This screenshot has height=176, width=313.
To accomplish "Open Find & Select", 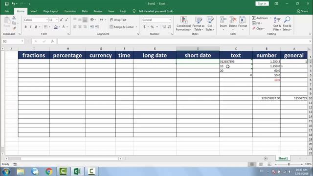I will (x=287, y=23).
